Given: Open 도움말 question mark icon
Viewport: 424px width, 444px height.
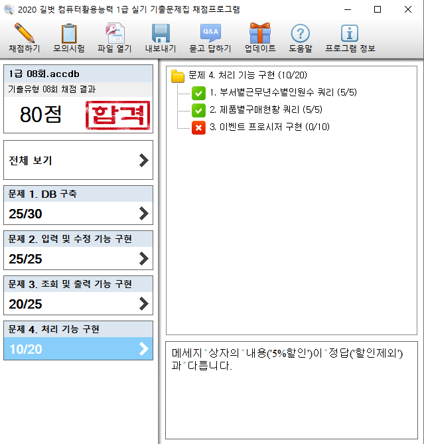Looking at the screenshot, I should click(301, 33).
